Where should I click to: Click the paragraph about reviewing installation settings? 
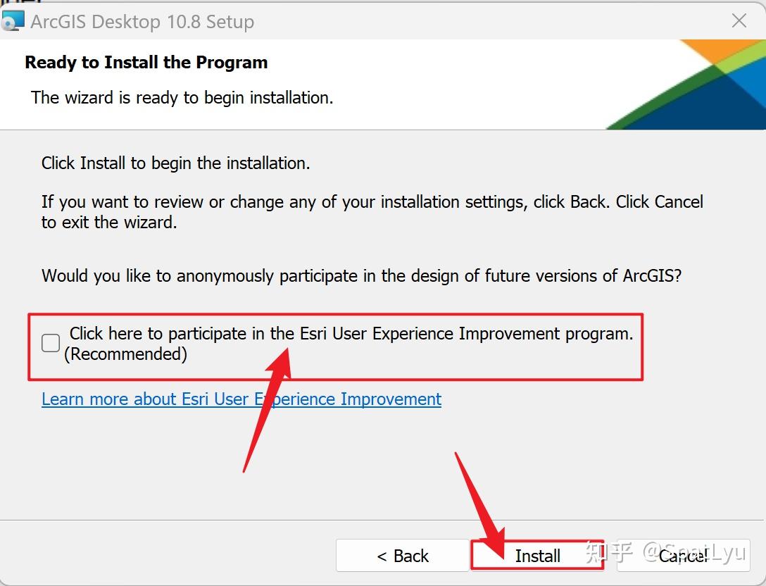372,212
